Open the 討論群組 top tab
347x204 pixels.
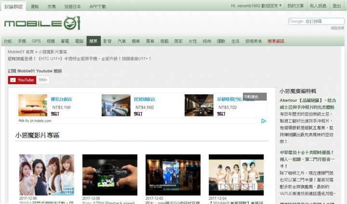point(13,6)
